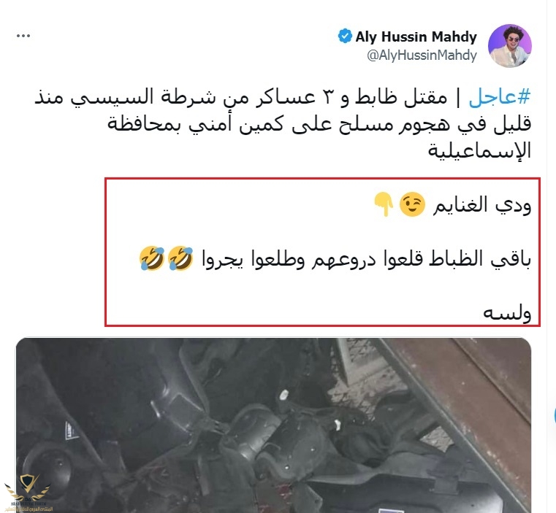Click the word الإسماعيلية in the tweet

tap(479, 150)
